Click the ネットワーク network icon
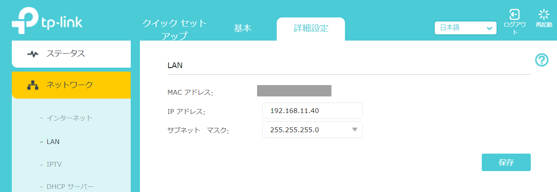Viewport: 557px width, 192px height. click(33, 85)
